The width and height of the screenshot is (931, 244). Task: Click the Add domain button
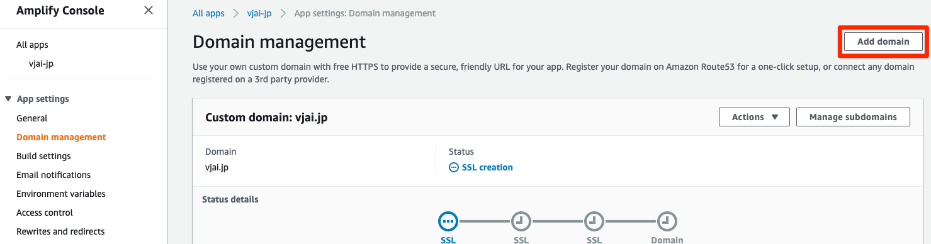(x=883, y=42)
